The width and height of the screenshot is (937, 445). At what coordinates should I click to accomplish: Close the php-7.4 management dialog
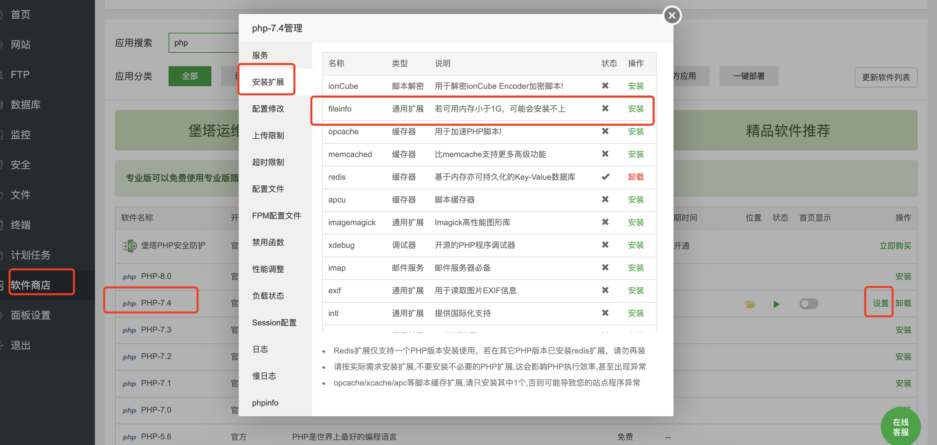[x=671, y=16]
